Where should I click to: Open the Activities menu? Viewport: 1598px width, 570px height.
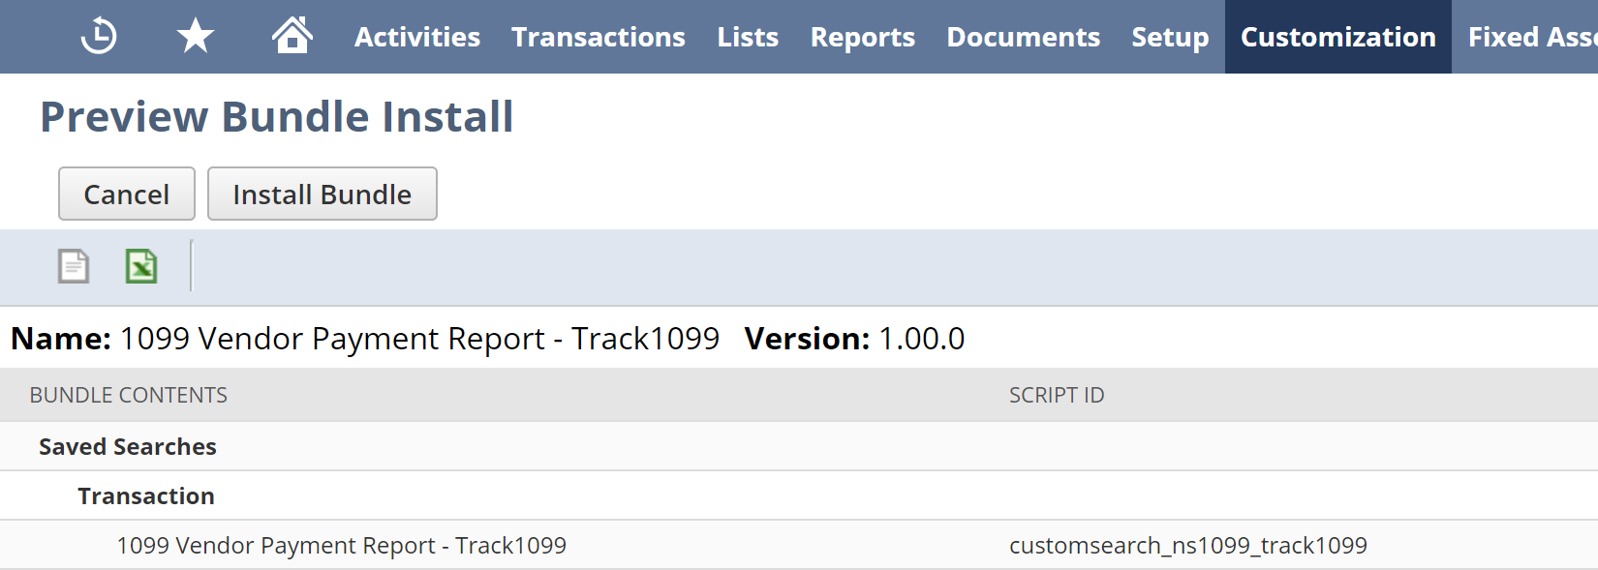417,37
